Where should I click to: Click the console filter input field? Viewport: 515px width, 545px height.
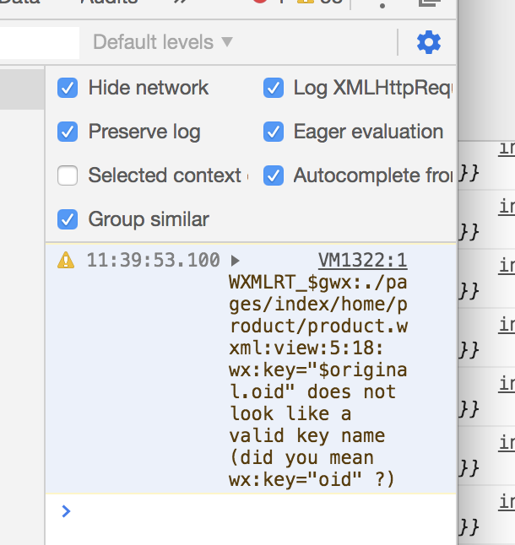[x=40, y=42]
